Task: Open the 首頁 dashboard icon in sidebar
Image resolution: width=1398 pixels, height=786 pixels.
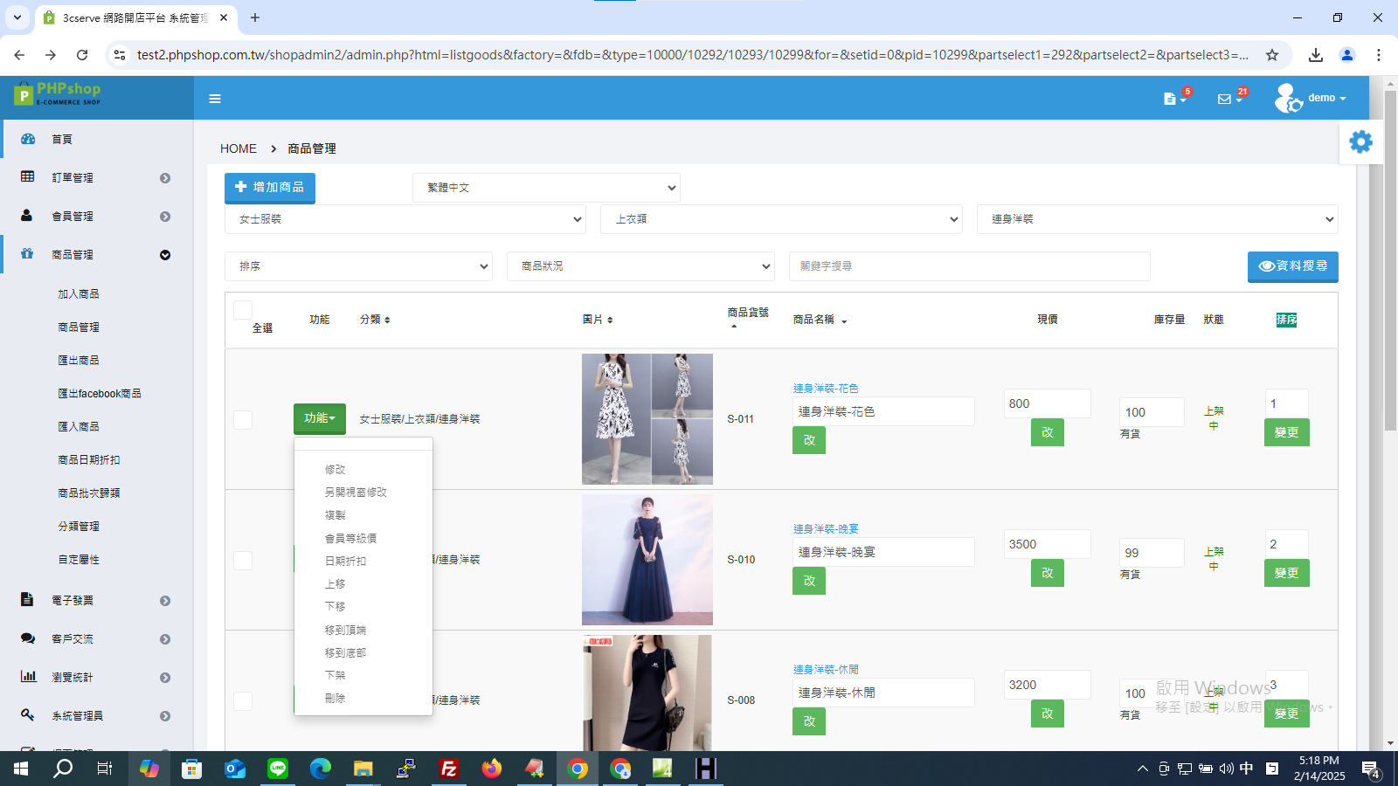Action: coord(28,139)
